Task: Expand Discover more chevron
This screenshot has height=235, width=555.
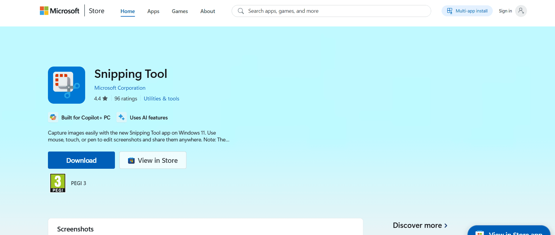Action: point(446,225)
